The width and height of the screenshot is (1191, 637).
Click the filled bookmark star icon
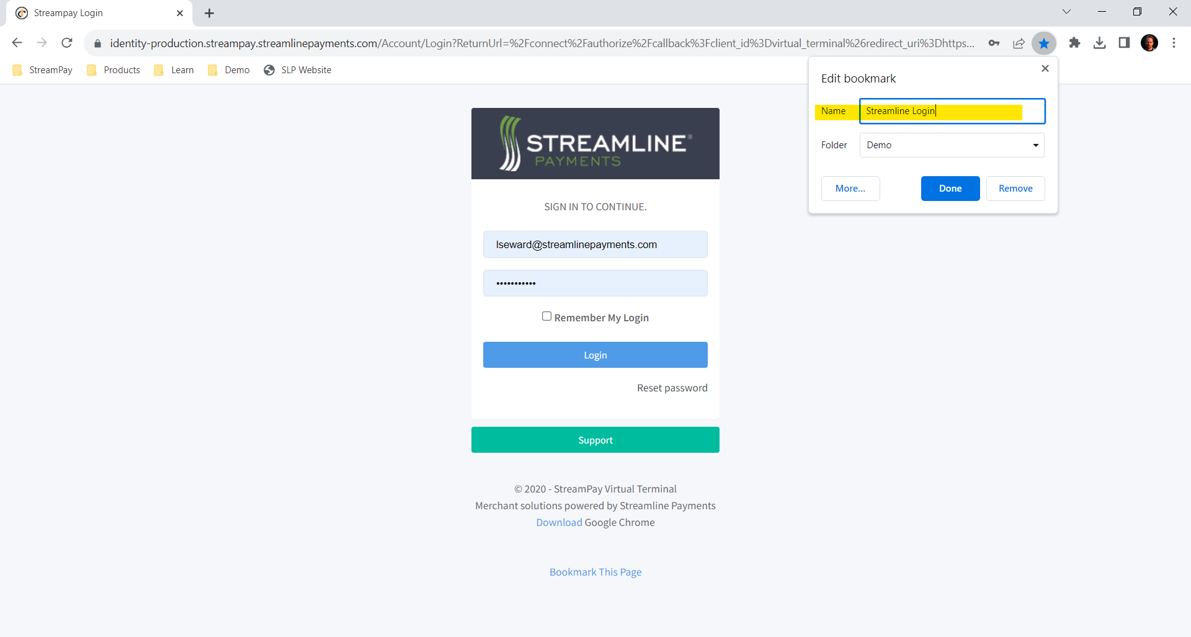tap(1044, 43)
